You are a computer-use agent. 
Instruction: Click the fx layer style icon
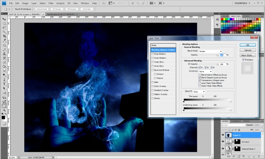(234, 157)
